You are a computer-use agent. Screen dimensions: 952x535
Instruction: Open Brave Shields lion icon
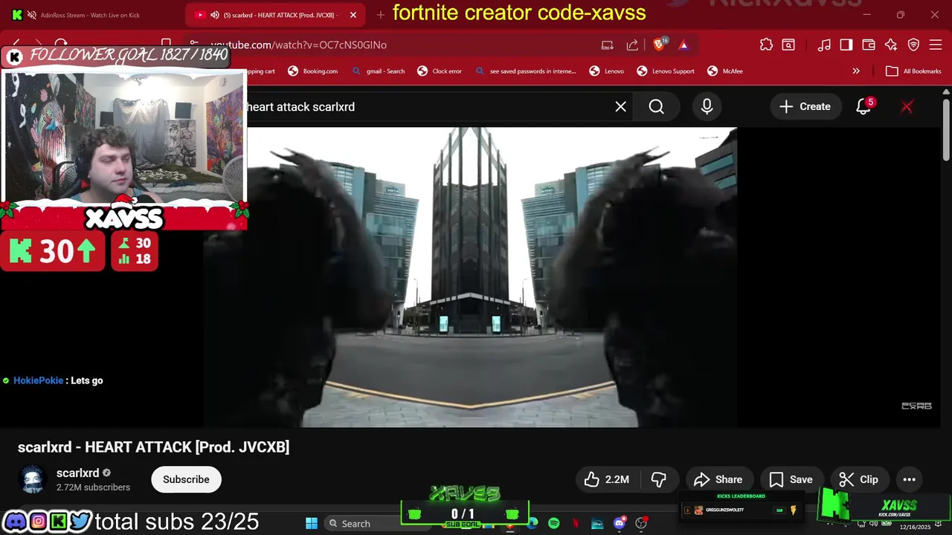tap(659, 45)
